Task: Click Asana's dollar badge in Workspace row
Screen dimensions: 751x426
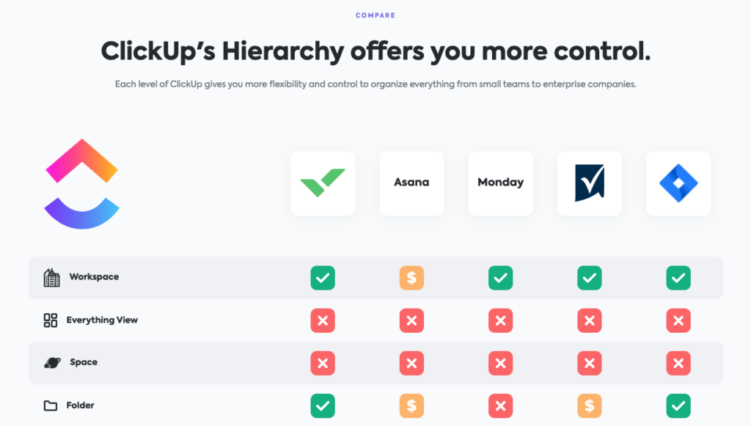Action: point(412,278)
